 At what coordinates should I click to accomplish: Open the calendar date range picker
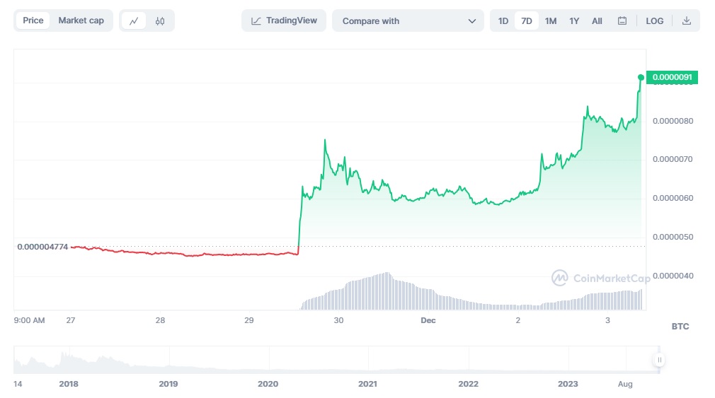622,21
